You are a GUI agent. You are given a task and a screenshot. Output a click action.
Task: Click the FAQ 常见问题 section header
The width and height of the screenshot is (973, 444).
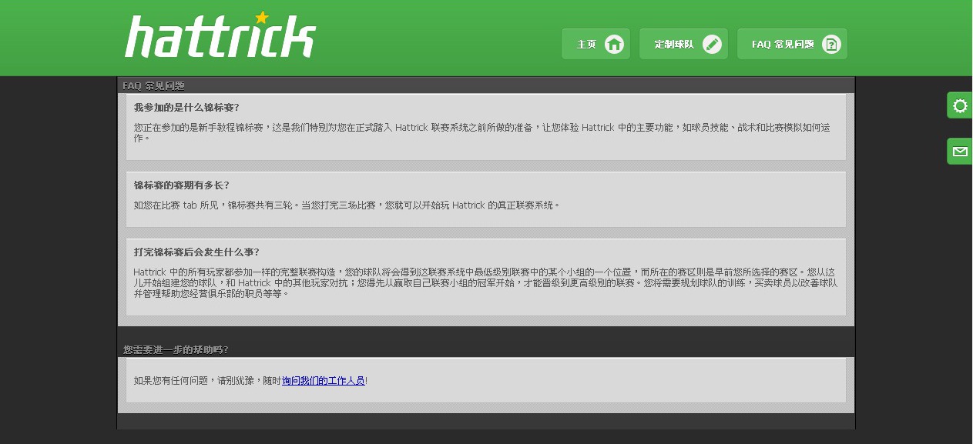pos(153,85)
